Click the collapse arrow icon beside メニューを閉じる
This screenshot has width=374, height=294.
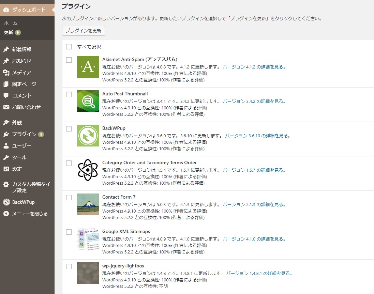6,214
